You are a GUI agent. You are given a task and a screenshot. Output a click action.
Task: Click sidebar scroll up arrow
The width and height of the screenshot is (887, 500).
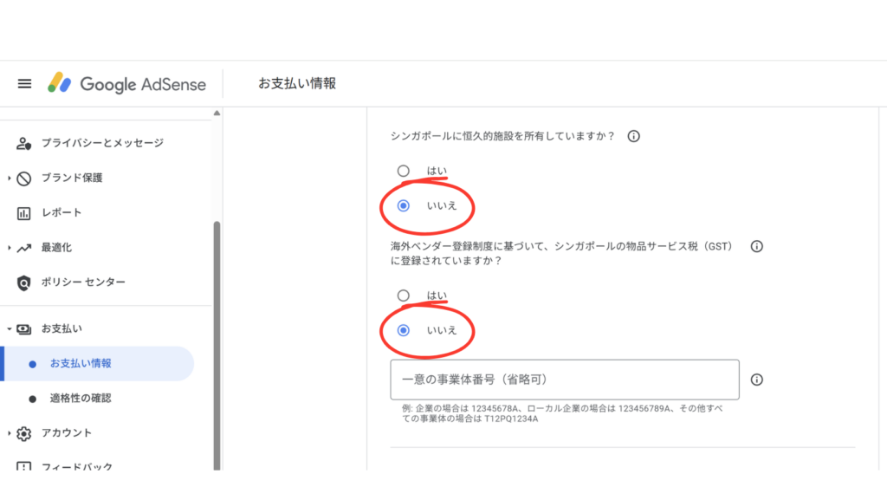tap(217, 114)
